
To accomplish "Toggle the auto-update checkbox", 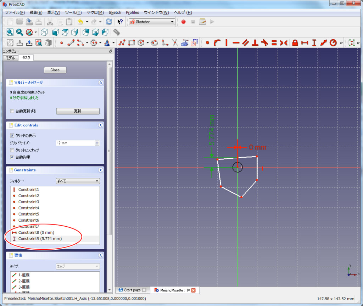I will point(12,111).
